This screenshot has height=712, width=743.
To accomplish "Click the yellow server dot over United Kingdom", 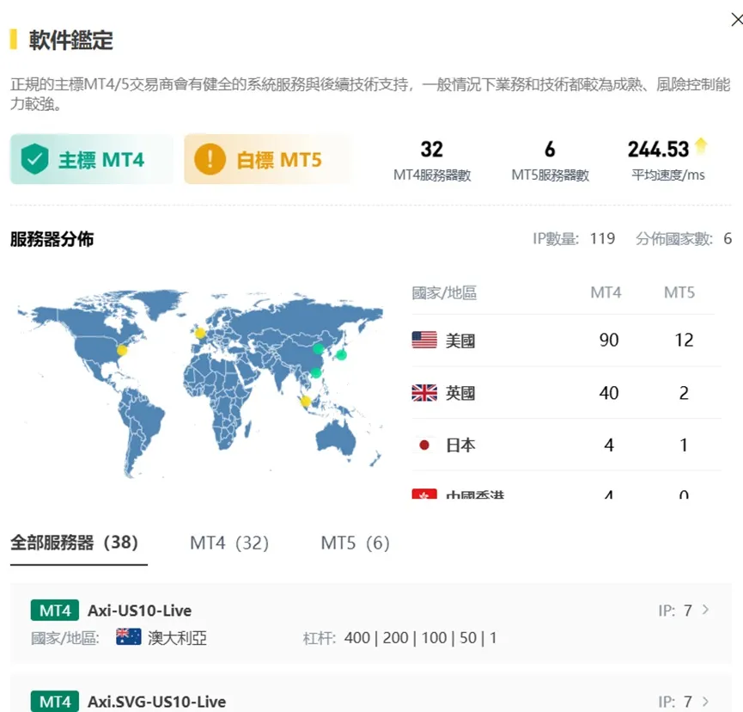I will tap(200, 333).
